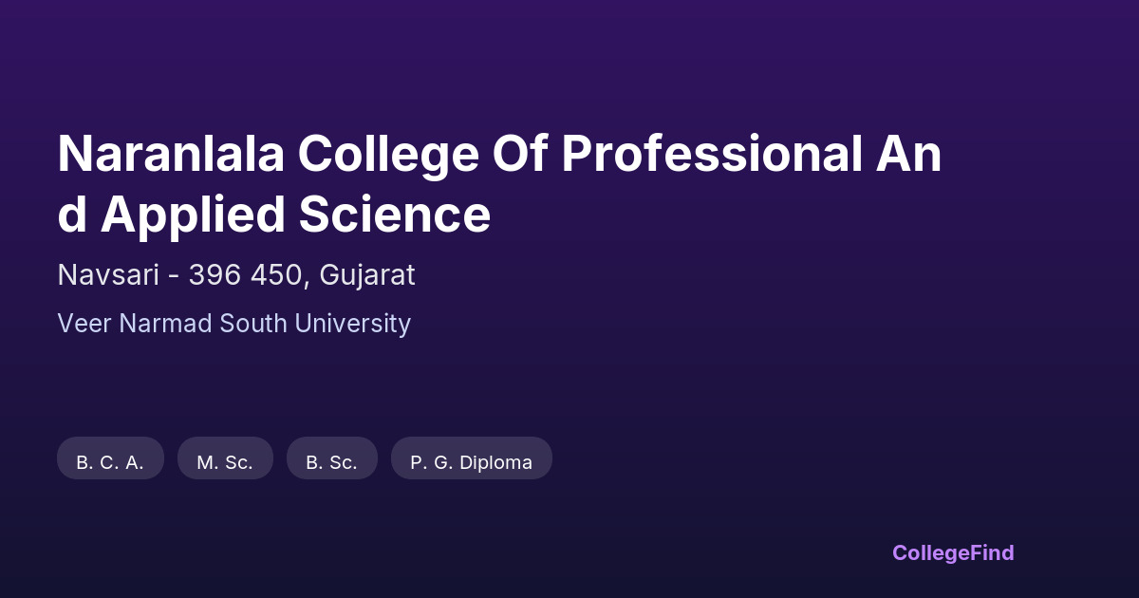Click the CollegeFind brand logo
The width and height of the screenshot is (1139, 598).
coord(953,552)
